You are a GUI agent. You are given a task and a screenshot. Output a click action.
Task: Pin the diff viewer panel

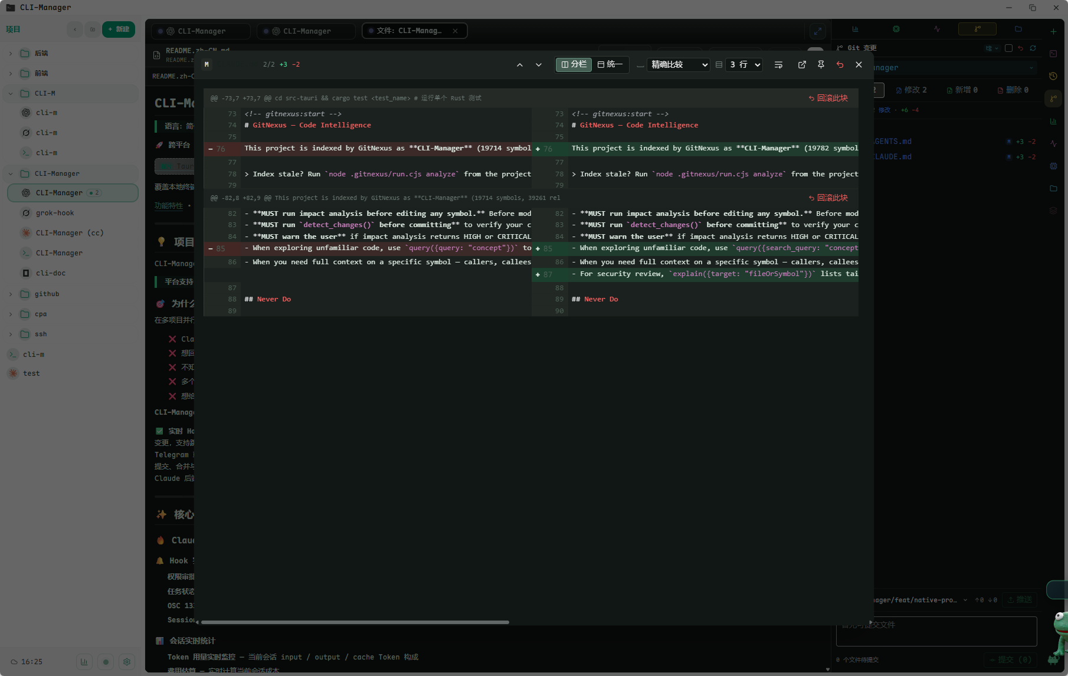pos(821,65)
